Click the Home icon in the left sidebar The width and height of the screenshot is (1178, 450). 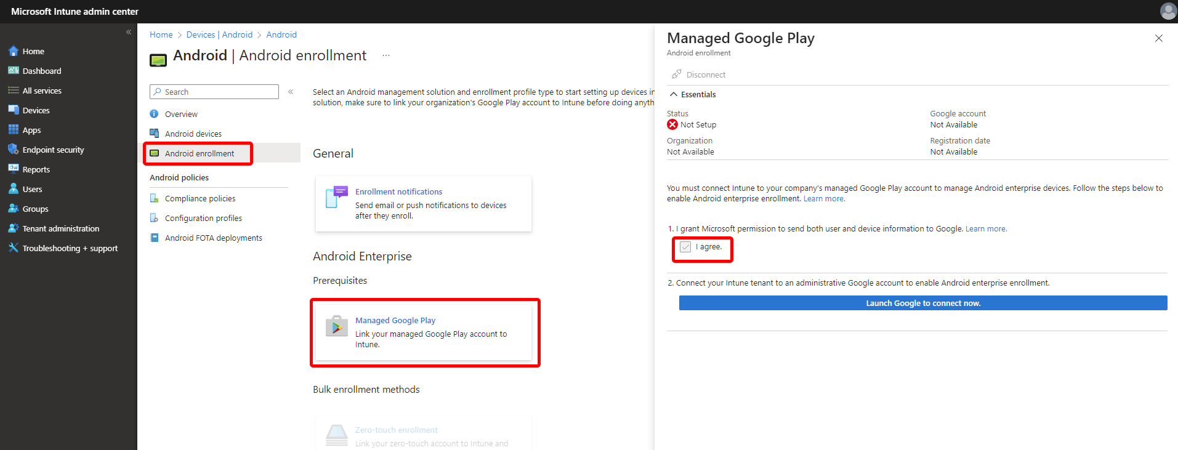pos(13,51)
